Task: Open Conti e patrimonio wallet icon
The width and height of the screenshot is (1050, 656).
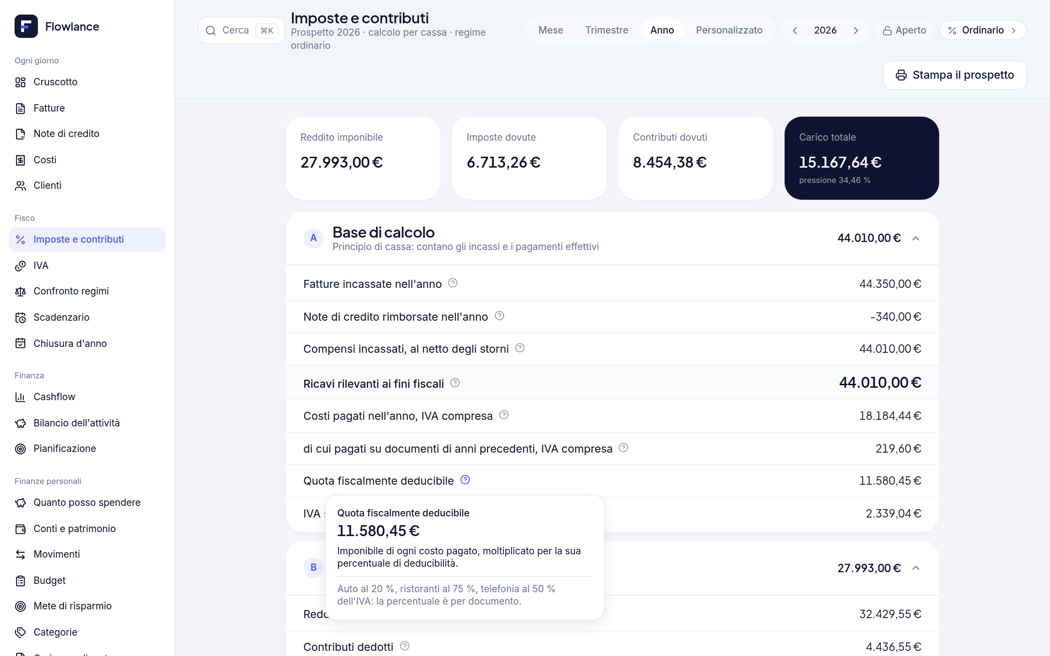Action: click(x=20, y=529)
